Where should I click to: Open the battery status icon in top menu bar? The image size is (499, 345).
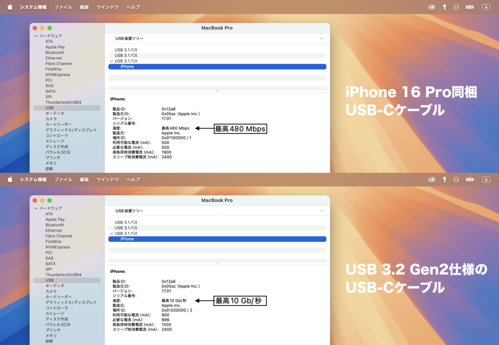(470, 7)
